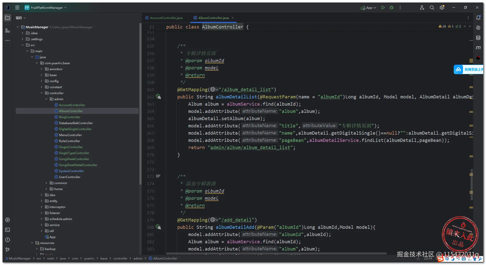The height and width of the screenshot is (265, 486).
Task: Open the main hamburger menu
Action: 17,7
